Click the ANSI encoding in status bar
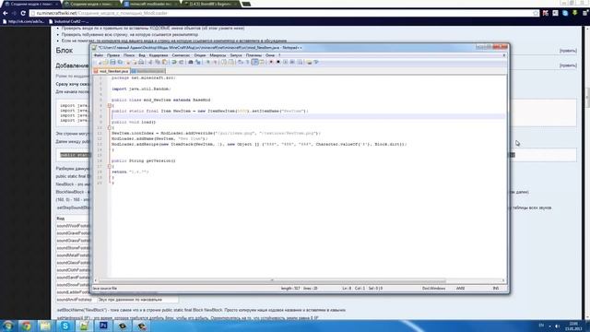The image size is (590, 332). tap(460, 289)
